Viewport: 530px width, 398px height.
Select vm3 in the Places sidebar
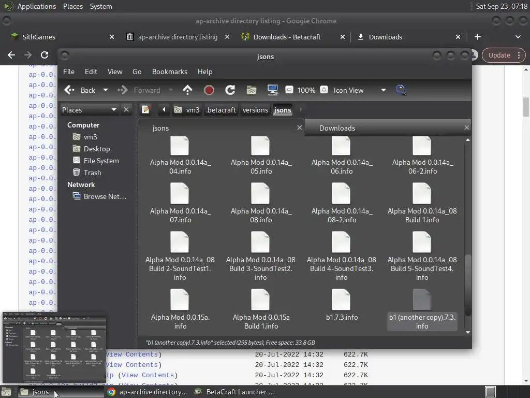click(90, 137)
